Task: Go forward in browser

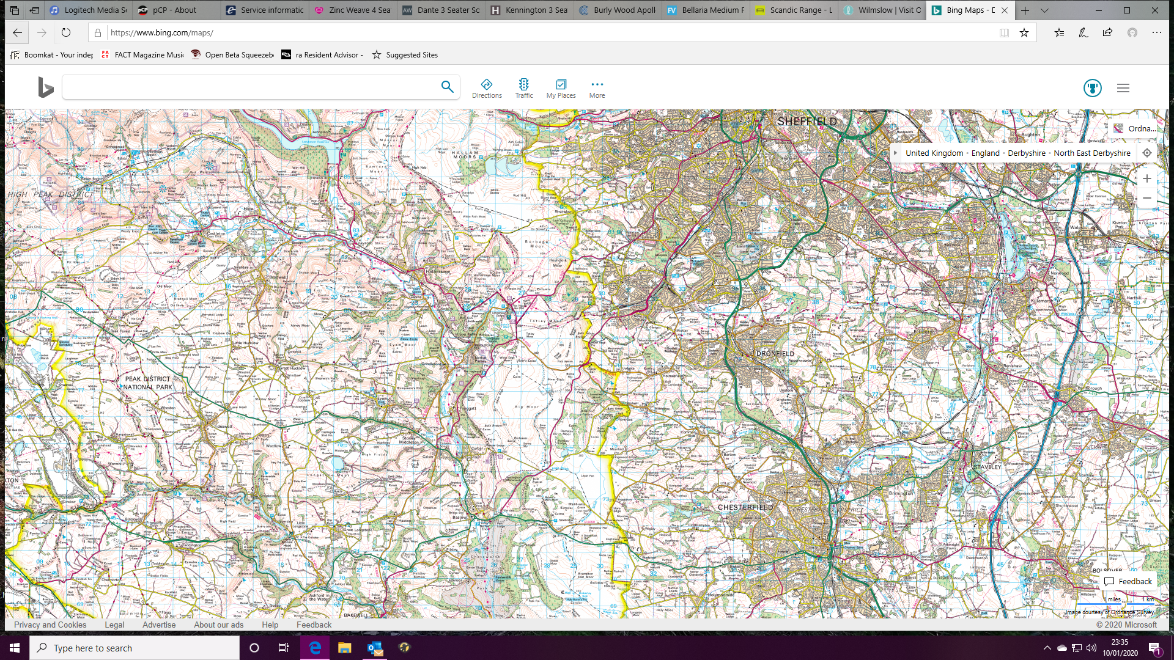Action: click(x=42, y=33)
